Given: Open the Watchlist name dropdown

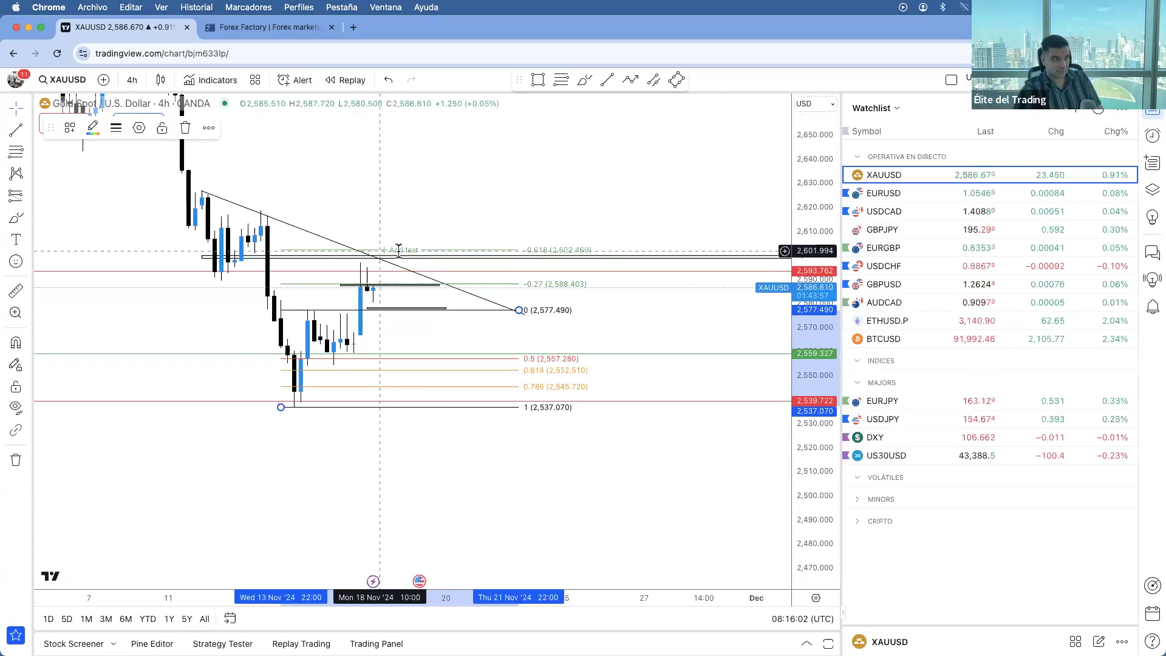Looking at the screenshot, I should pos(876,108).
